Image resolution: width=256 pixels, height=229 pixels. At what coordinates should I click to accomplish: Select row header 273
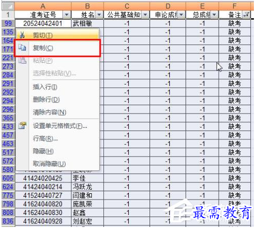pyautogui.click(x=8, y=66)
